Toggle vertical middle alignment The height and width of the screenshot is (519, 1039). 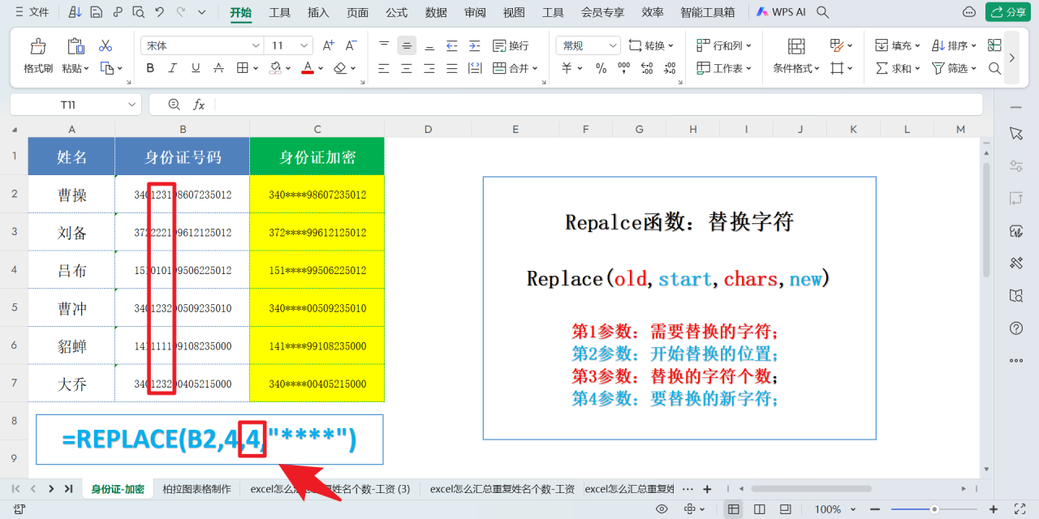pos(407,45)
